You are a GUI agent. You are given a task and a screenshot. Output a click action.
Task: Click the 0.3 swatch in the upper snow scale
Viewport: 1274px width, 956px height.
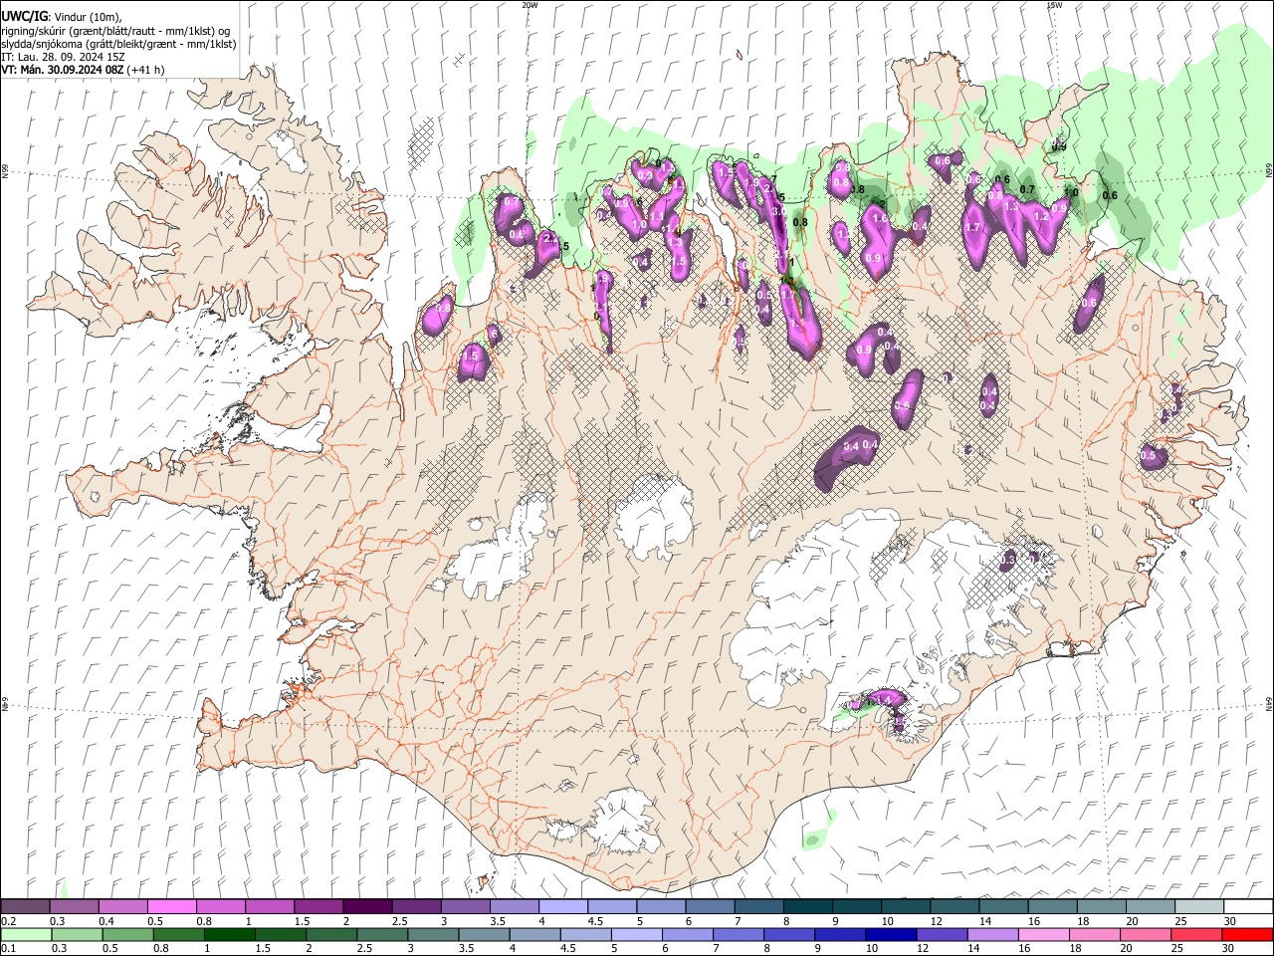click(74, 907)
